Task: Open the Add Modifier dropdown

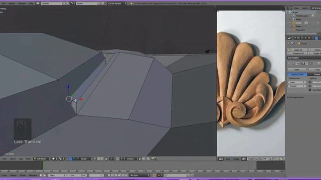Action: 304,58
